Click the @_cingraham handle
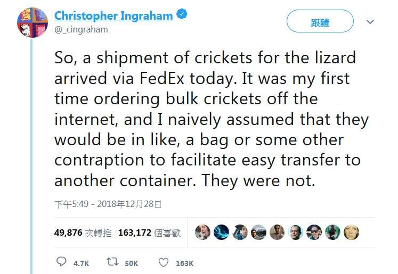The height and width of the screenshot is (274, 398). (x=81, y=30)
